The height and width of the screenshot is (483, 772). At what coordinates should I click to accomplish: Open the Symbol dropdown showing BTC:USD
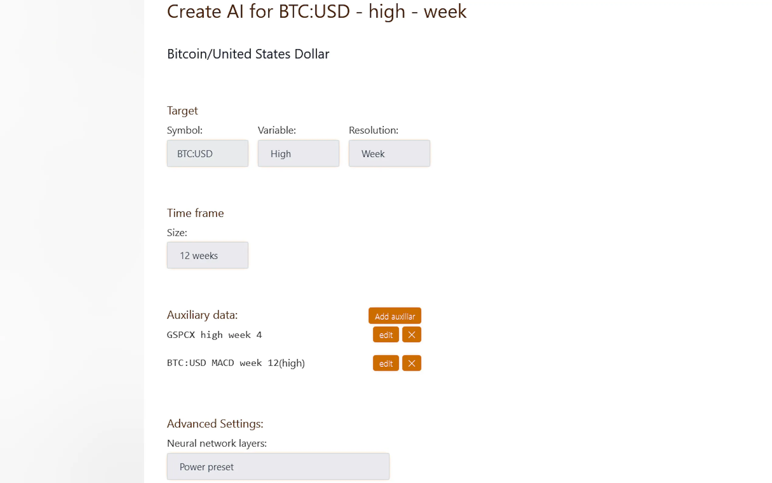tap(208, 153)
